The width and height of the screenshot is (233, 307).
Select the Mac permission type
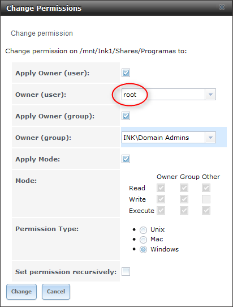(143, 240)
